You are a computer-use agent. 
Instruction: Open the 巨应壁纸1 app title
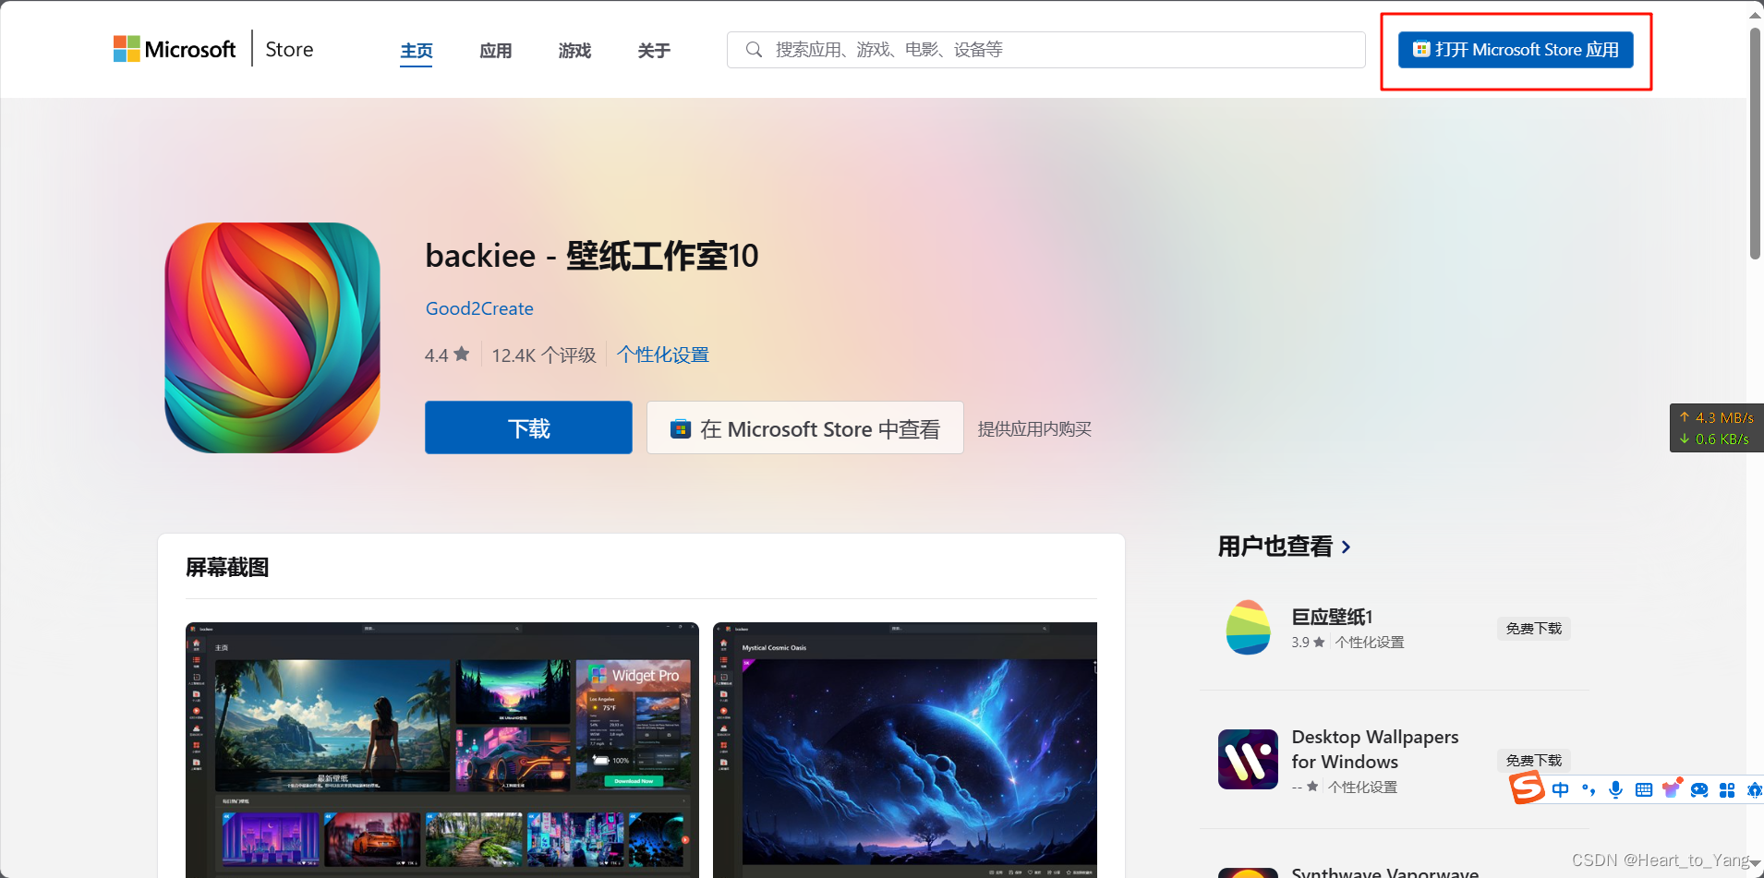coord(1332,617)
